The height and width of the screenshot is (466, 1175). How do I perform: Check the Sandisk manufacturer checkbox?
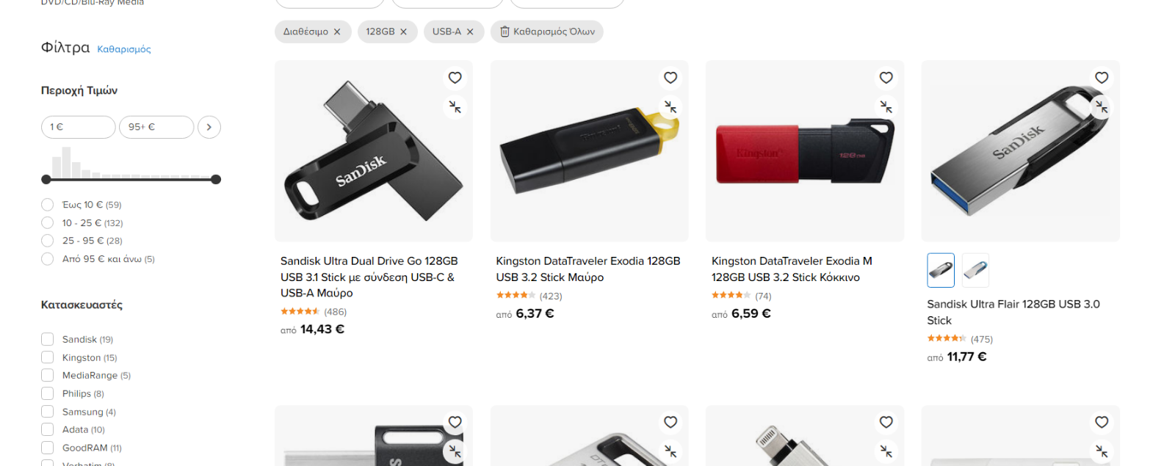coord(48,339)
